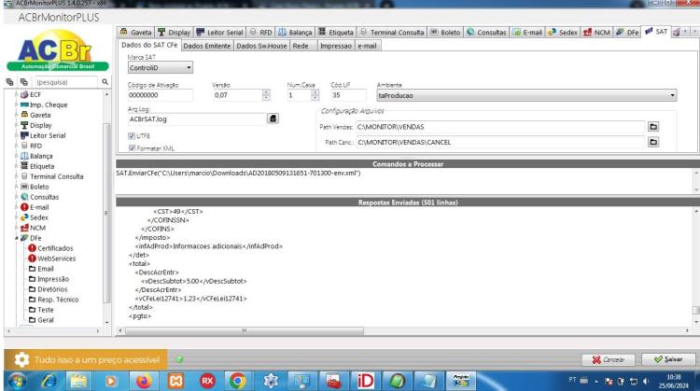Click the Cód.UF field
The image size is (700, 391).
coord(348,95)
